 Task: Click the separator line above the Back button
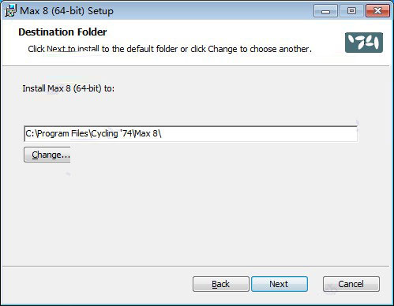pyautogui.click(x=196, y=266)
